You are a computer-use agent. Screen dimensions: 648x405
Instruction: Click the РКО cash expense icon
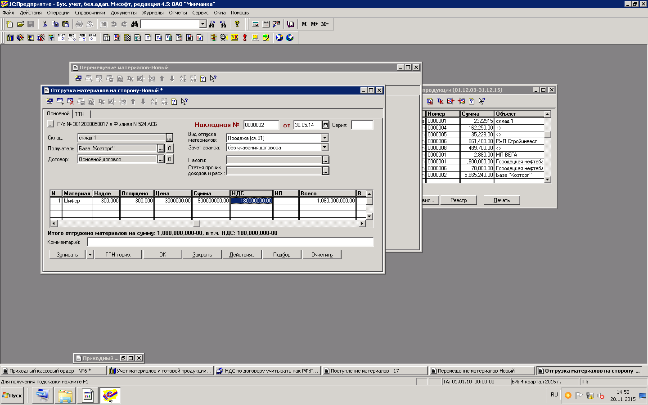click(x=82, y=37)
